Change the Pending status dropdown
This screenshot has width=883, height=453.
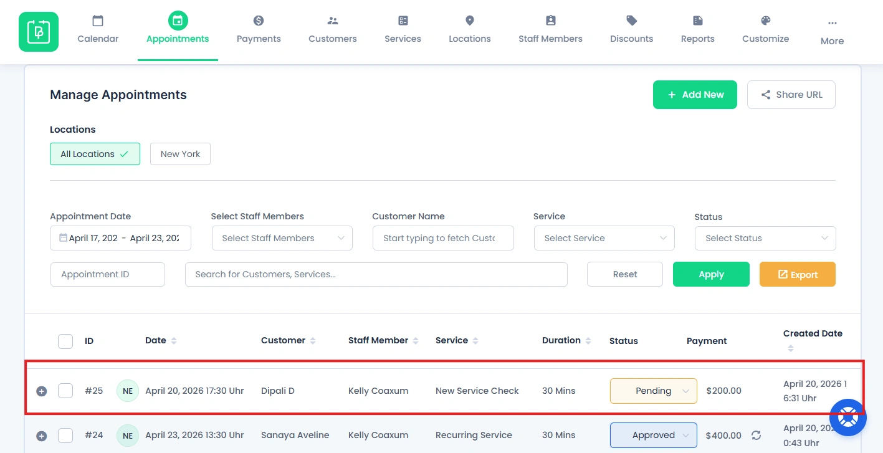654,391
